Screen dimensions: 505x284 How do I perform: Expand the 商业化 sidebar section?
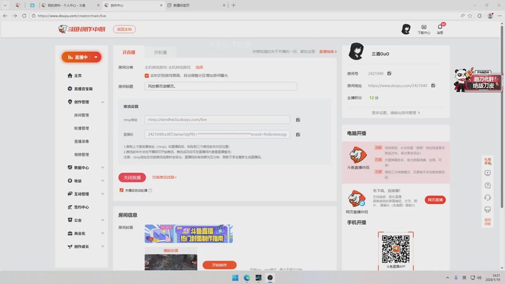[103, 234]
